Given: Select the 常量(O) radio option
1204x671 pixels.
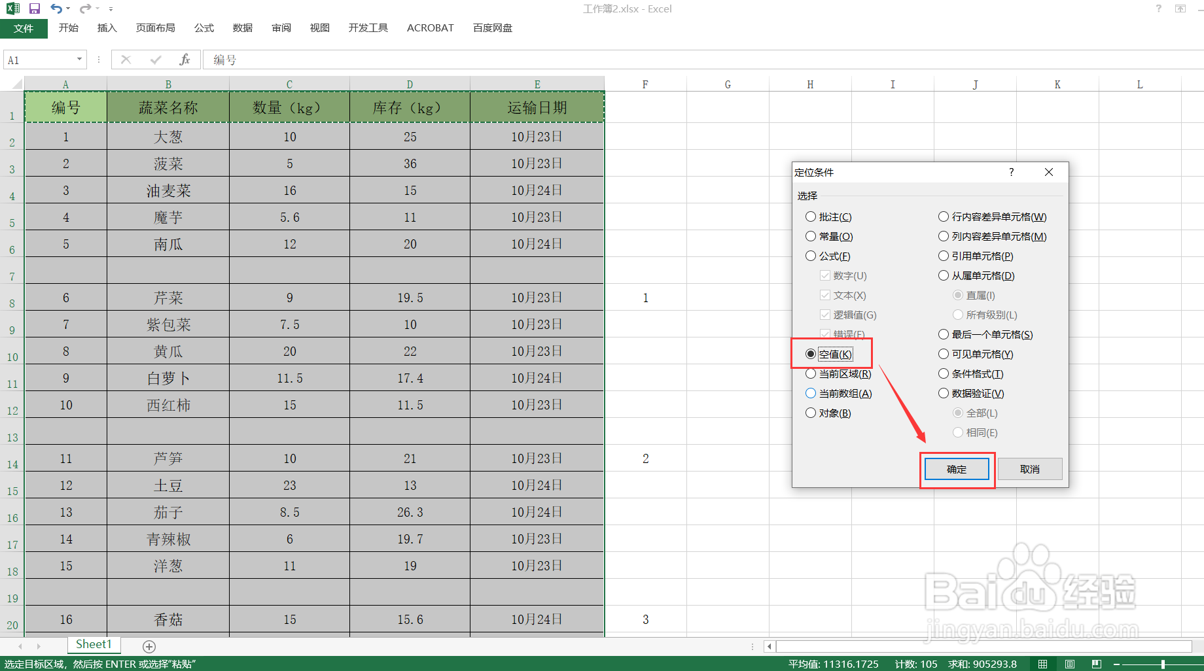Looking at the screenshot, I should coord(830,236).
